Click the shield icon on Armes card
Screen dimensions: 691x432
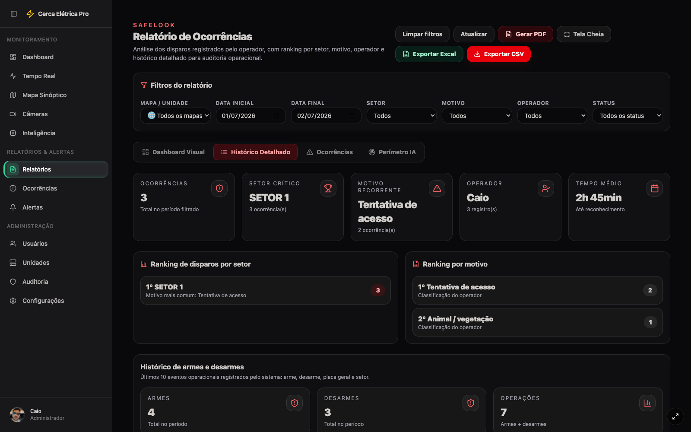tap(295, 403)
